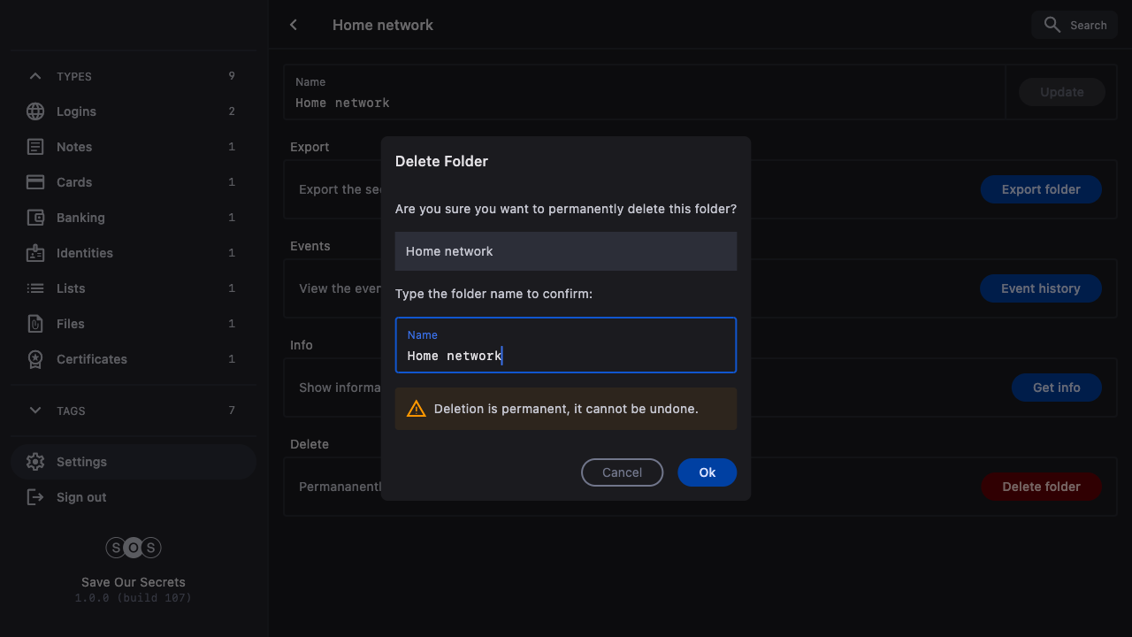Expand the Tags section
Viewport: 1132px width, 637px height.
pyautogui.click(x=35, y=411)
